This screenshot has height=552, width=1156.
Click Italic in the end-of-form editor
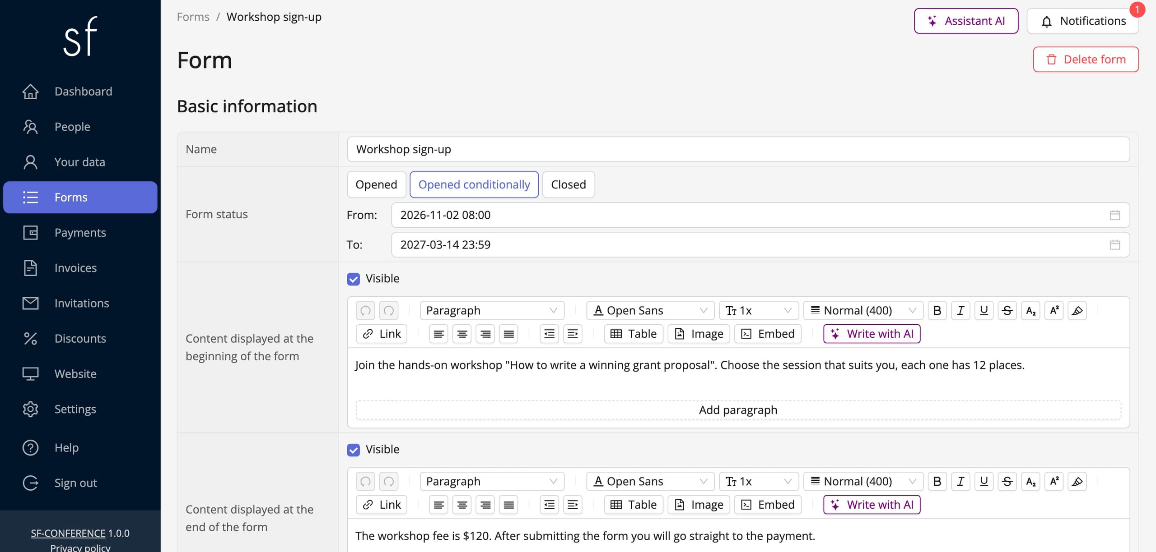point(960,481)
